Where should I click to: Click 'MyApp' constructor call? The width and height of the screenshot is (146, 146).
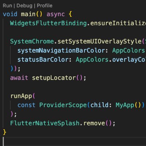point(125,105)
